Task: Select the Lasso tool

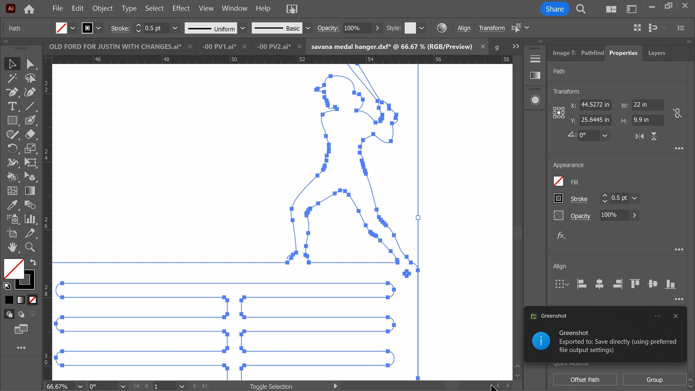Action: tap(30, 78)
